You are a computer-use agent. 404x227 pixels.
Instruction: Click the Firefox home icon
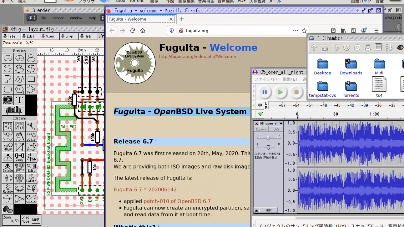click(143, 31)
